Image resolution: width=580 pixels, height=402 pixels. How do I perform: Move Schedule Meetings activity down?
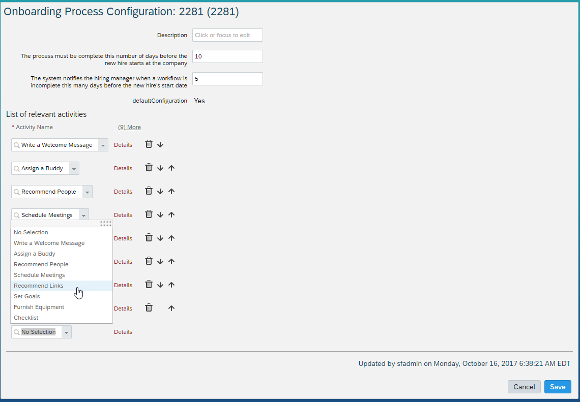pyautogui.click(x=160, y=214)
